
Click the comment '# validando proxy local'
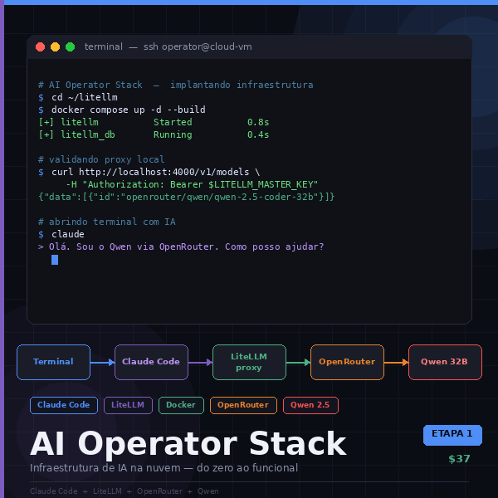(x=101, y=159)
